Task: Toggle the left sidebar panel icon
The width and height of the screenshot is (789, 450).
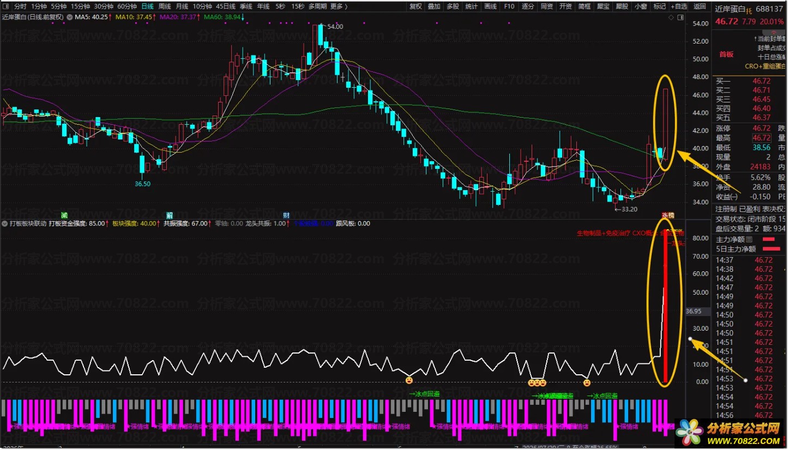Action: 6,7
